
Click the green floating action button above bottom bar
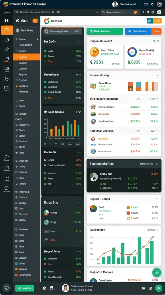point(157,273)
